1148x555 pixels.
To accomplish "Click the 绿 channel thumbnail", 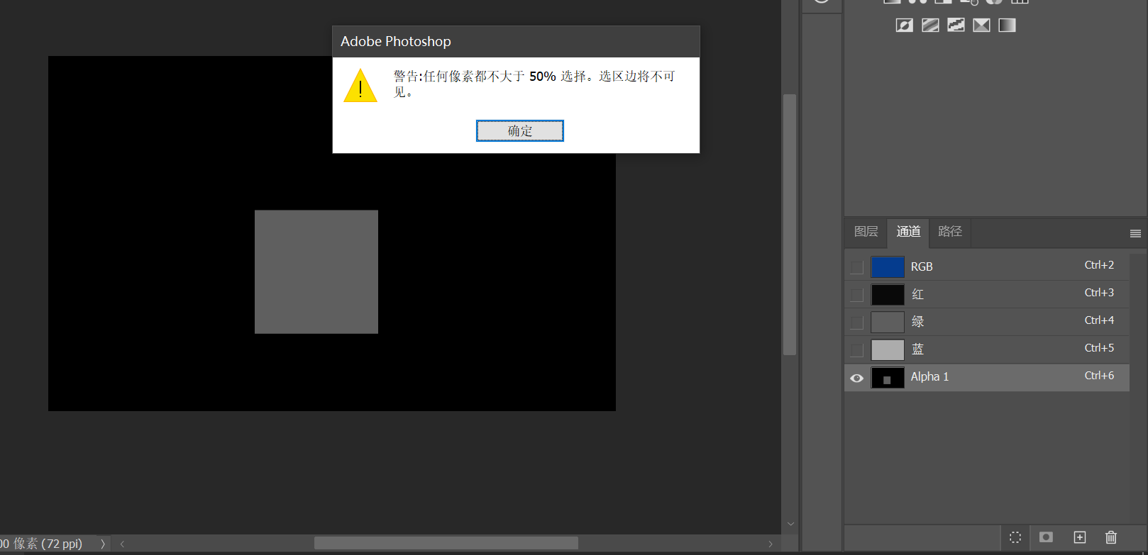I will click(888, 323).
